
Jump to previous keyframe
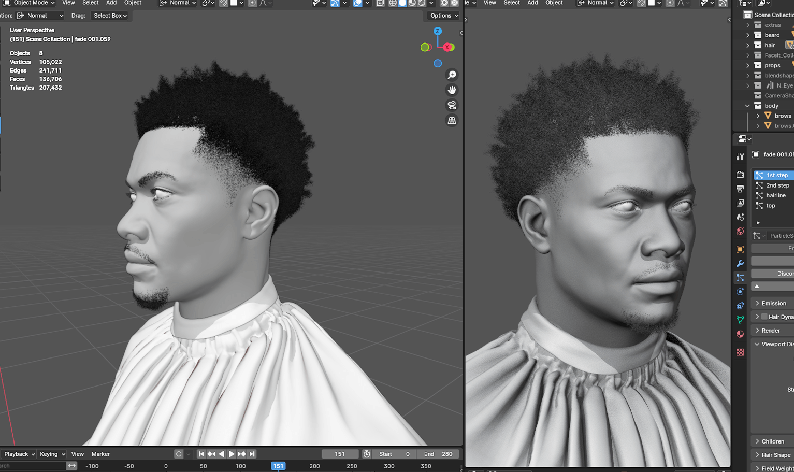click(211, 454)
